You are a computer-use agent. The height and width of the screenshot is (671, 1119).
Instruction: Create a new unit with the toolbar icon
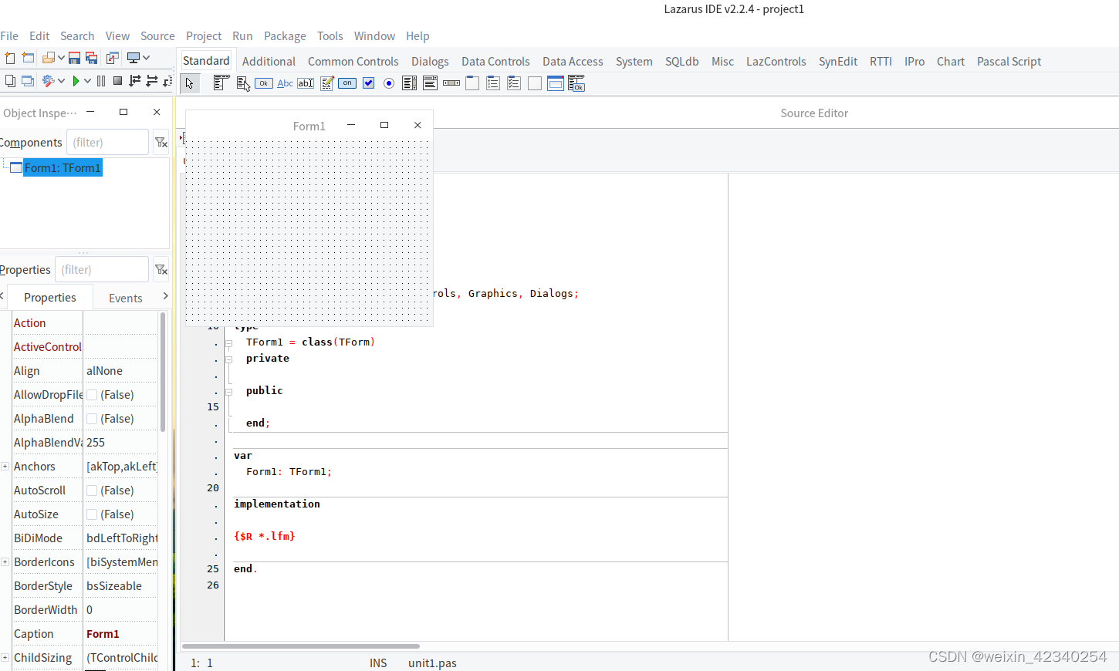9,58
